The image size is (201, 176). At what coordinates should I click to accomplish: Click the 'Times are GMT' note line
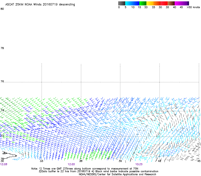85,169
